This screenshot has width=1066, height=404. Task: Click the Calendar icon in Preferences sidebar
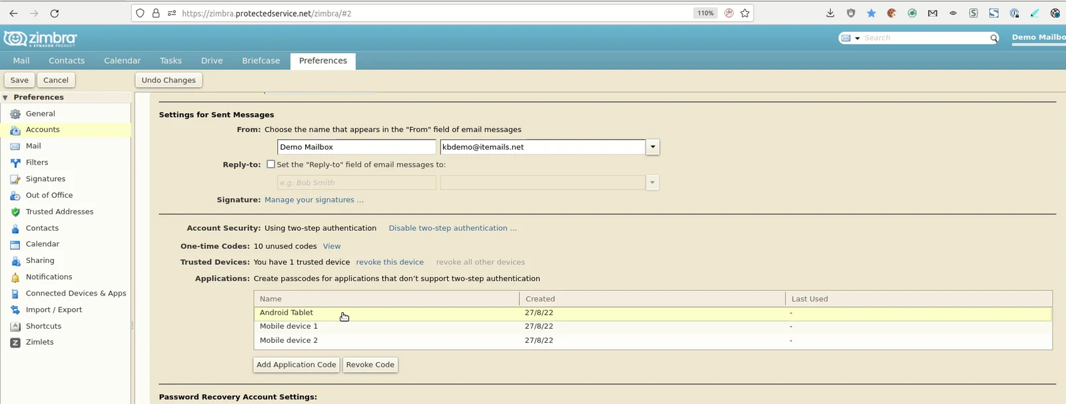click(x=15, y=244)
